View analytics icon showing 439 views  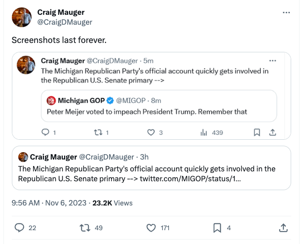[x=203, y=132]
